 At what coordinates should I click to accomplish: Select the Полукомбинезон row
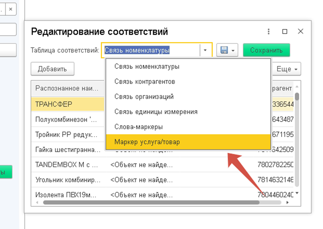click(68, 119)
